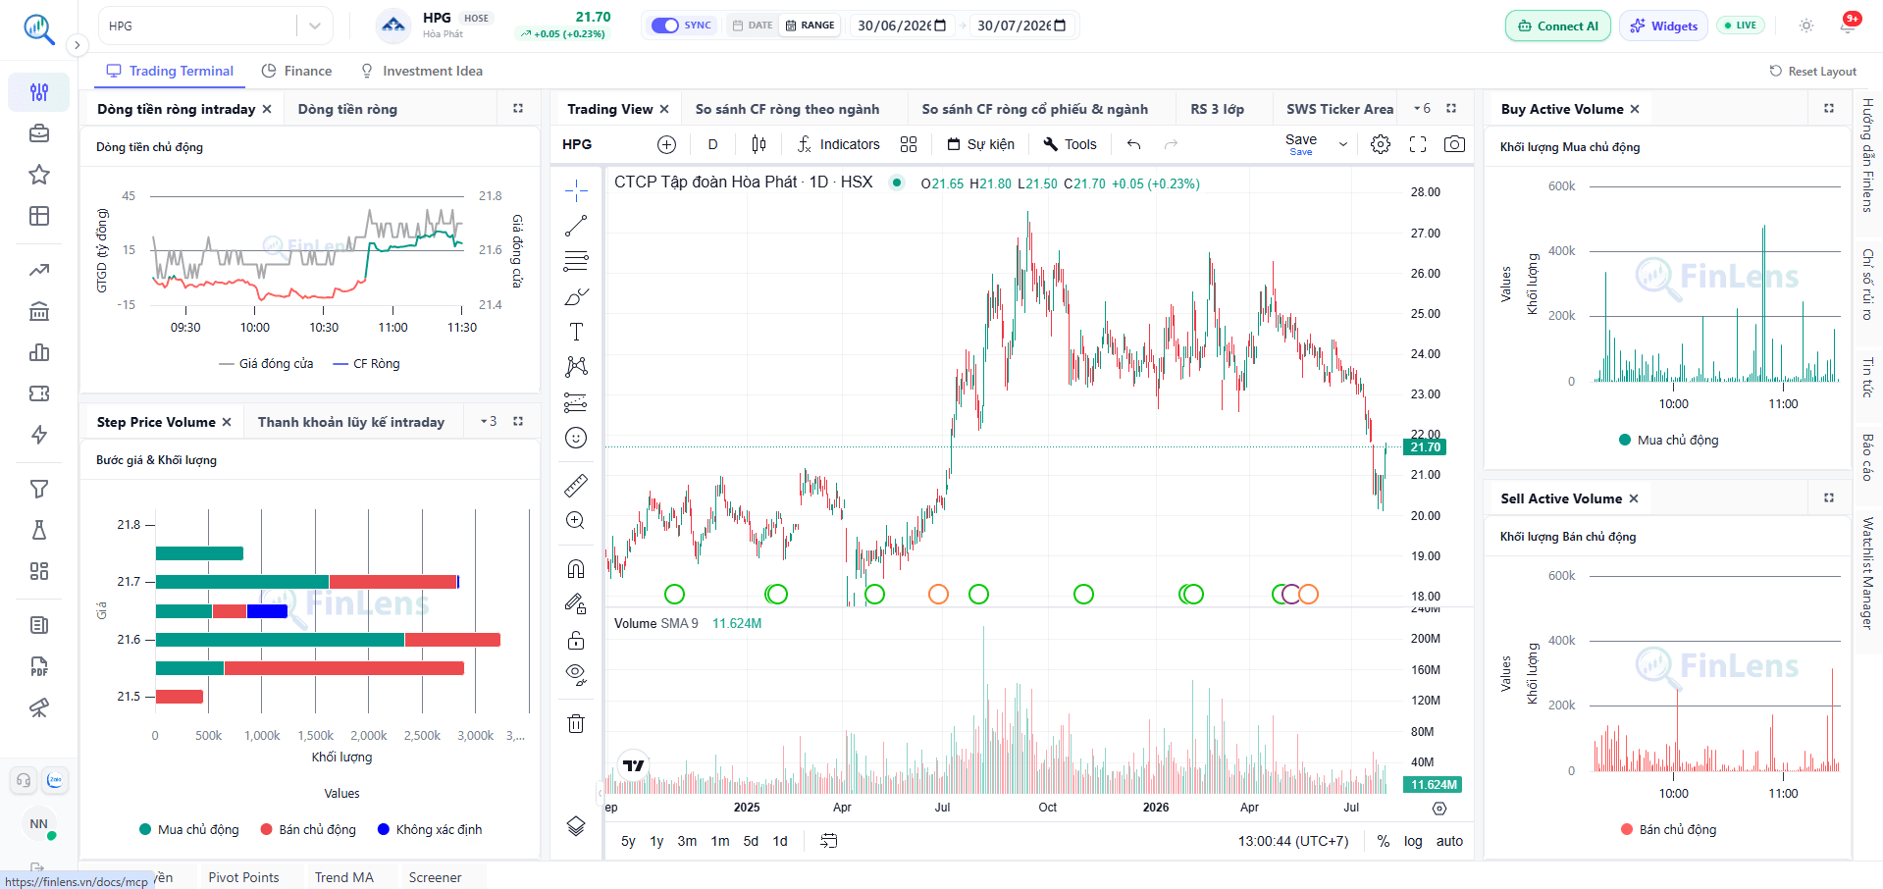Add a compare symbol with plus icon
The width and height of the screenshot is (1883, 889).
tap(666, 144)
